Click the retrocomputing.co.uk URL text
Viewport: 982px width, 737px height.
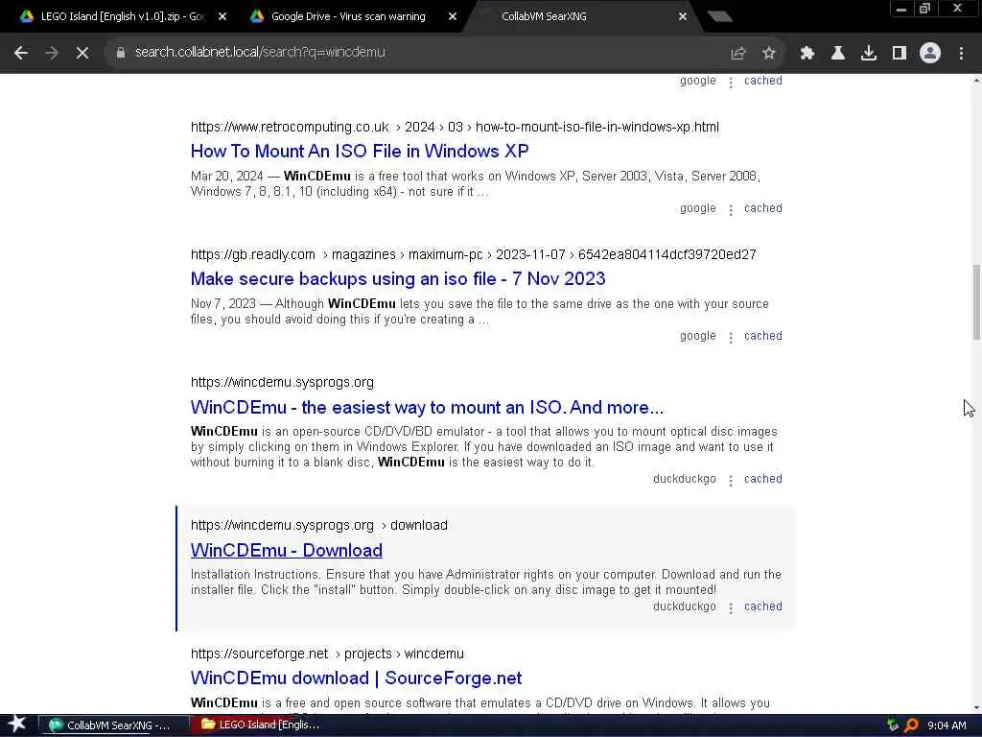point(455,128)
